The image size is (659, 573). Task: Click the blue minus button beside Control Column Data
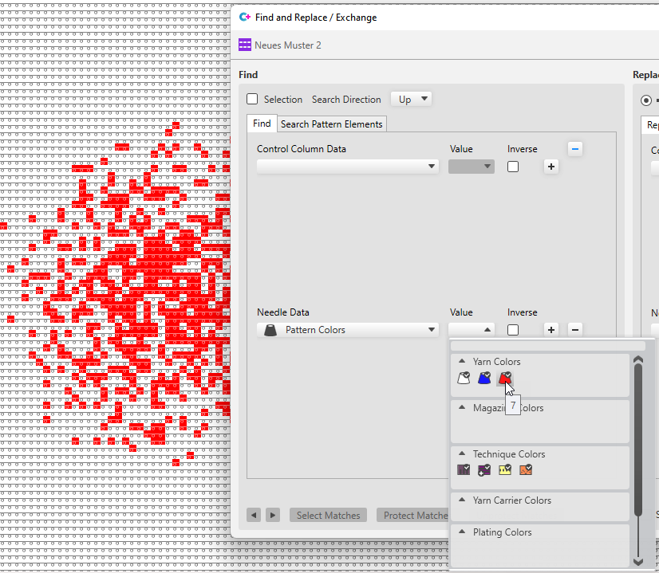[575, 149]
